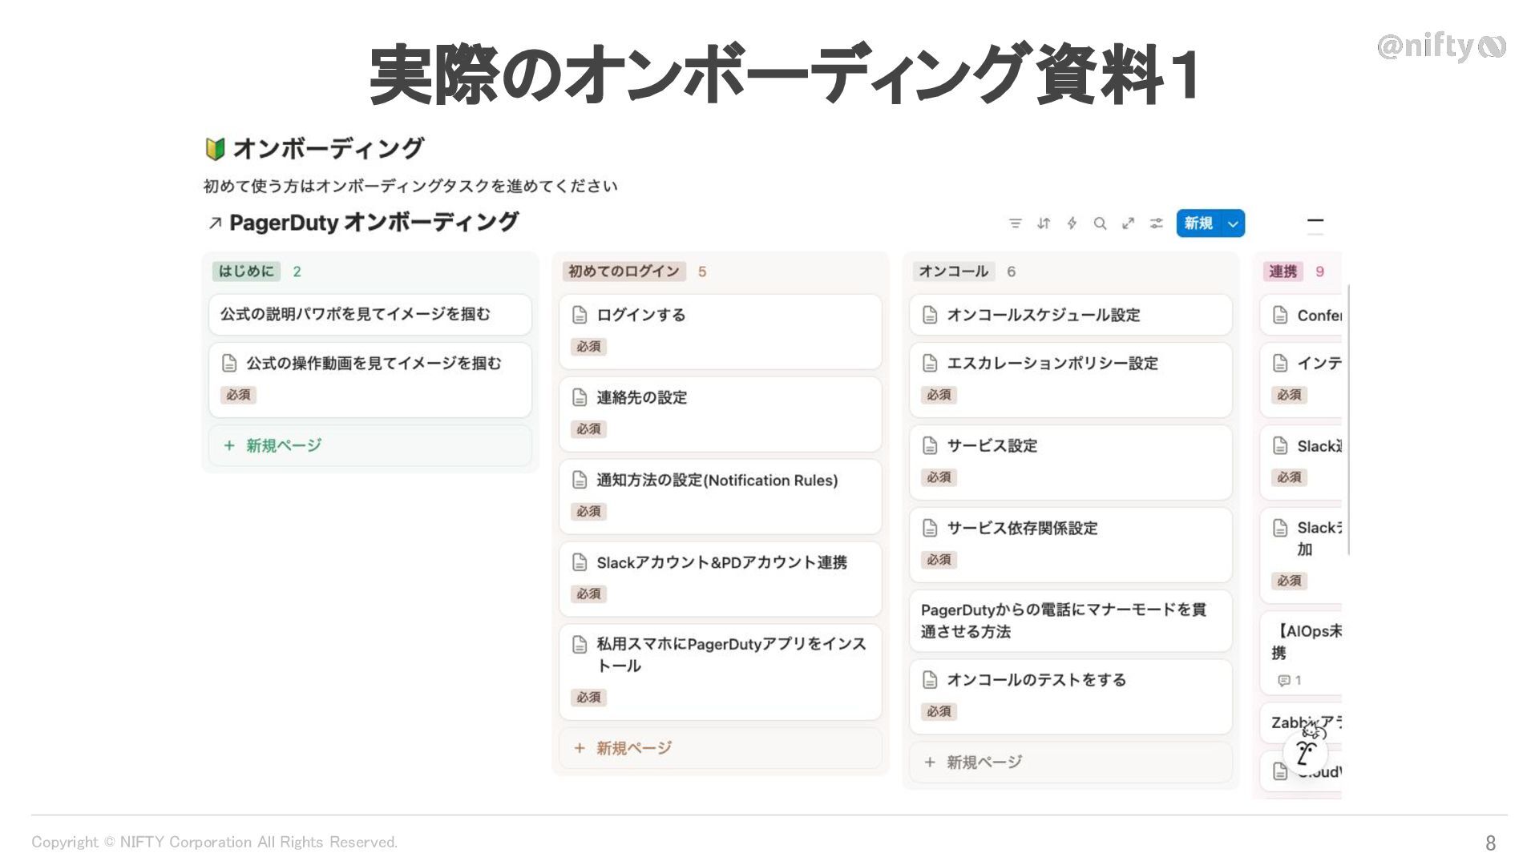Click the expand full page arrows icon
Screen dimensions: 1539x865
click(x=1128, y=223)
